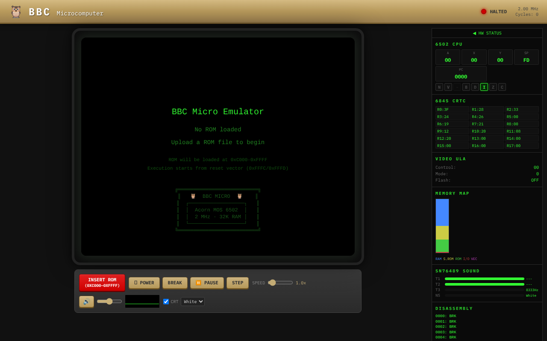Click the BREAK button

174,283
